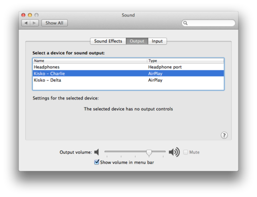The width and height of the screenshot is (257, 197).
Task: Select Headphones output device row
Action: [128, 67]
